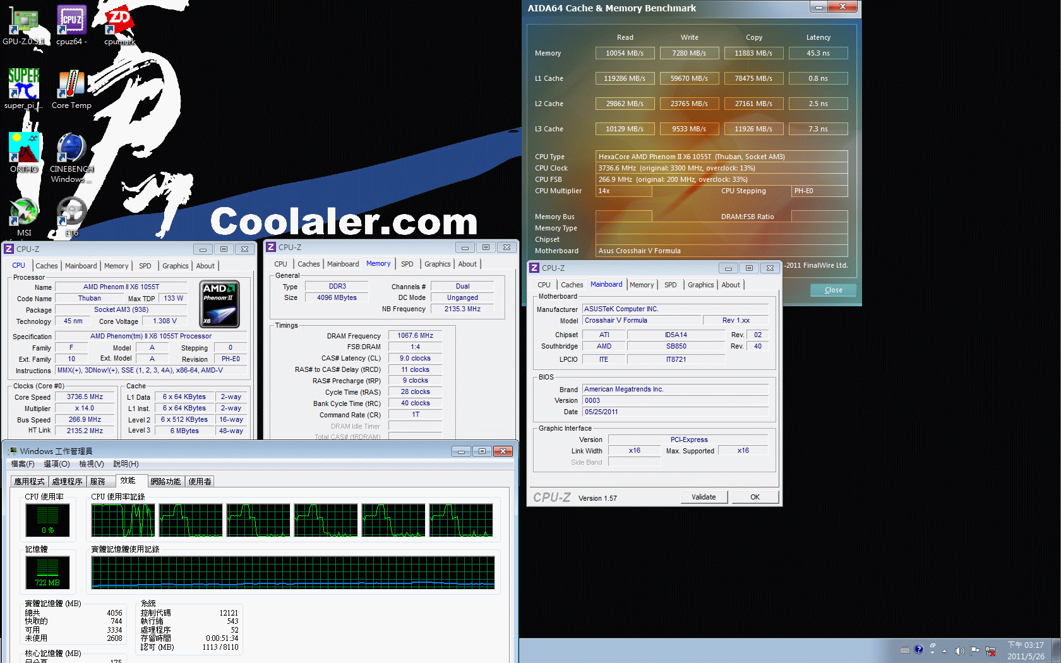Screen dimensions: 1061x663
Task: Open the taskbar clock and date
Action: click(1026, 650)
